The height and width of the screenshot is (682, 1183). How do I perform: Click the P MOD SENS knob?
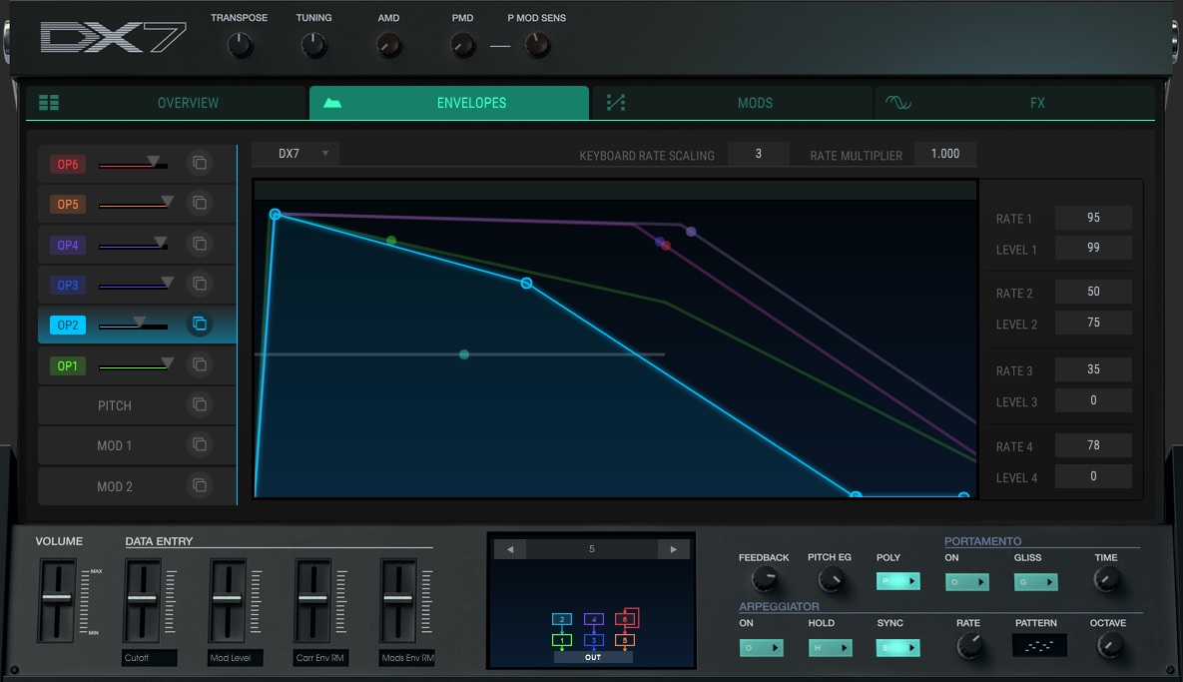point(537,46)
